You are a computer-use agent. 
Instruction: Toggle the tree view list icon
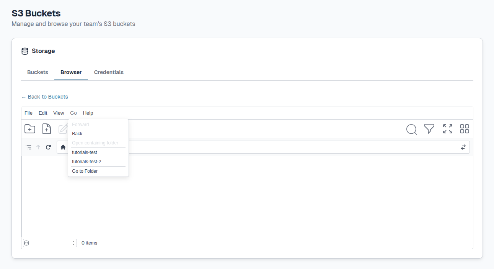click(29, 147)
